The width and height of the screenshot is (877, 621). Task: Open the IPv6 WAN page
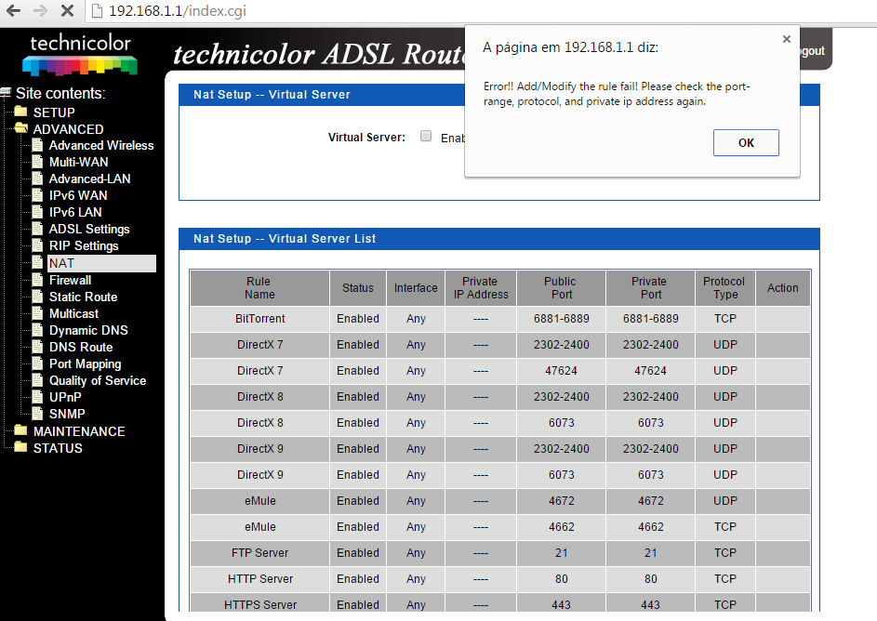pos(78,195)
